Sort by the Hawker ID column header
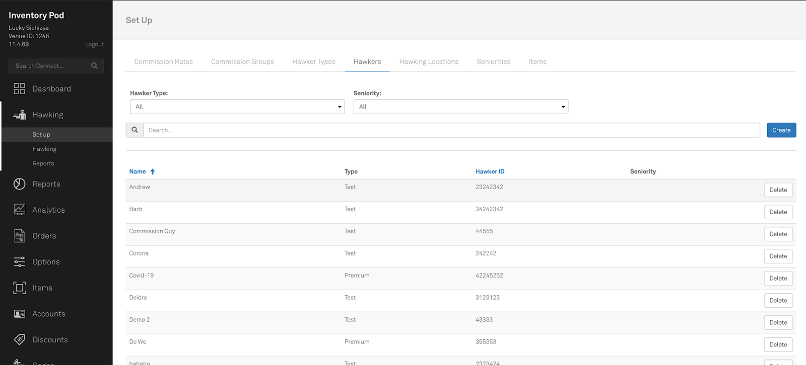This screenshot has width=806, height=365. click(490, 171)
